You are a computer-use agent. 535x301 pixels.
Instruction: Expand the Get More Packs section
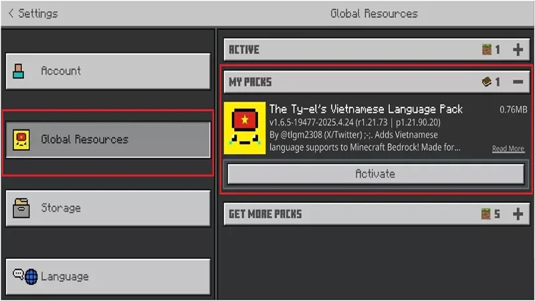pyautogui.click(x=518, y=214)
